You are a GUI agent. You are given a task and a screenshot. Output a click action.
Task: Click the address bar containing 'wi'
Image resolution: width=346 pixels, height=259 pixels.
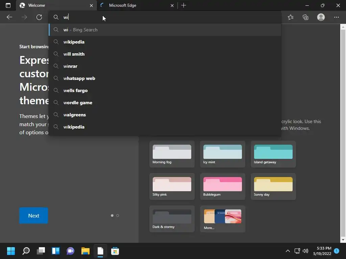(165, 17)
